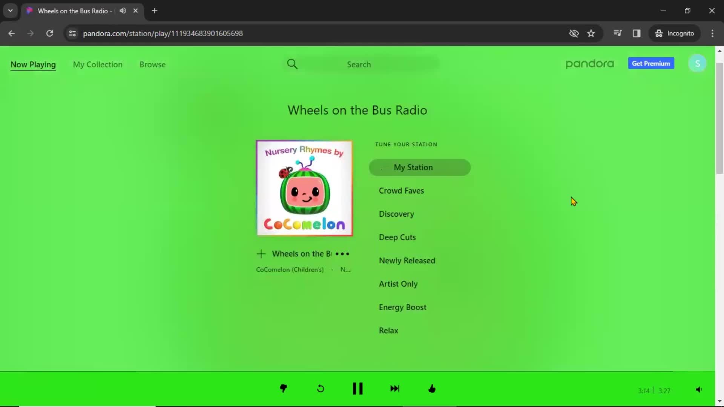Viewport: 724px width, 407px height.
Task: Select the Artist Only option
Action: [398, 283]
